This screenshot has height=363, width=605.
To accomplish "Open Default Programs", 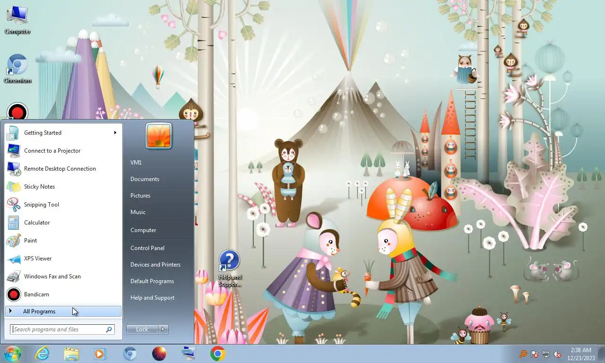I will click(152, 281).
